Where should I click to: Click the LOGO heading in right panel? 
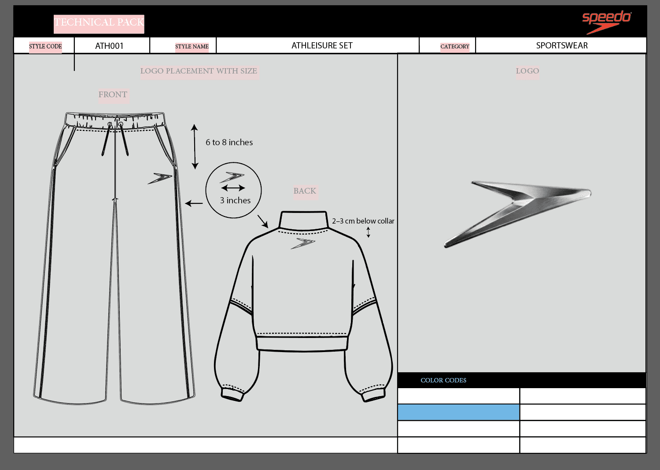click(x=527, y=71)
